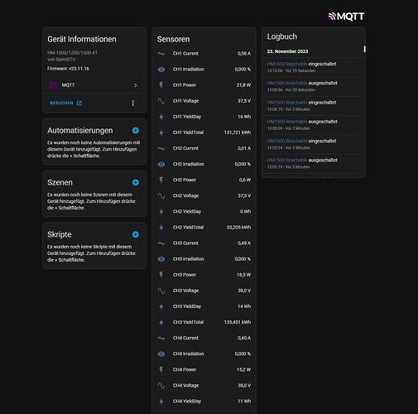Open the HM1500 Reachable ausgeschaltet entry at 13:09:56

(x=314, y=86)
